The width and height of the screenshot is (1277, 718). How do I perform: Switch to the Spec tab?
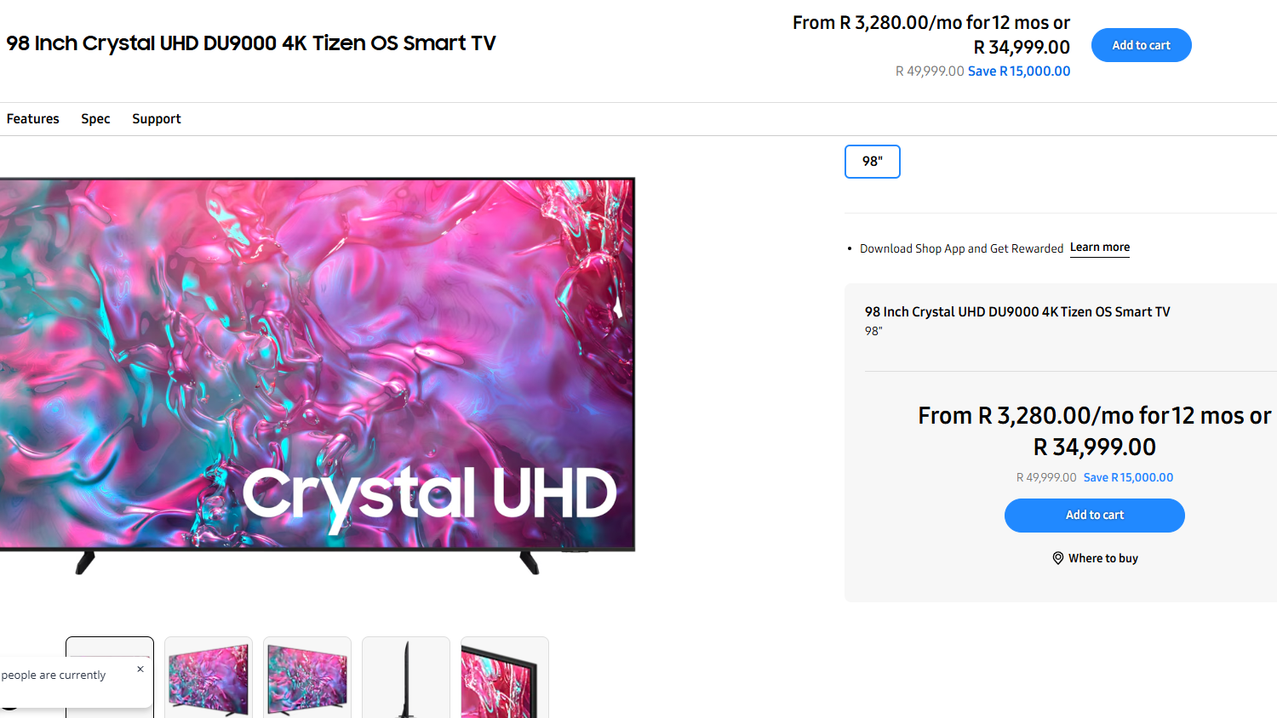tap(95, 119)
